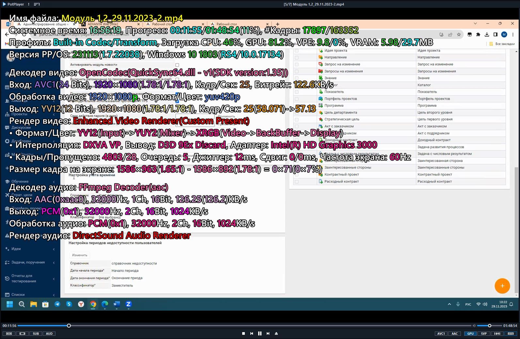
Task: Open the SUB subtitle menu
Action: point(36,334)
